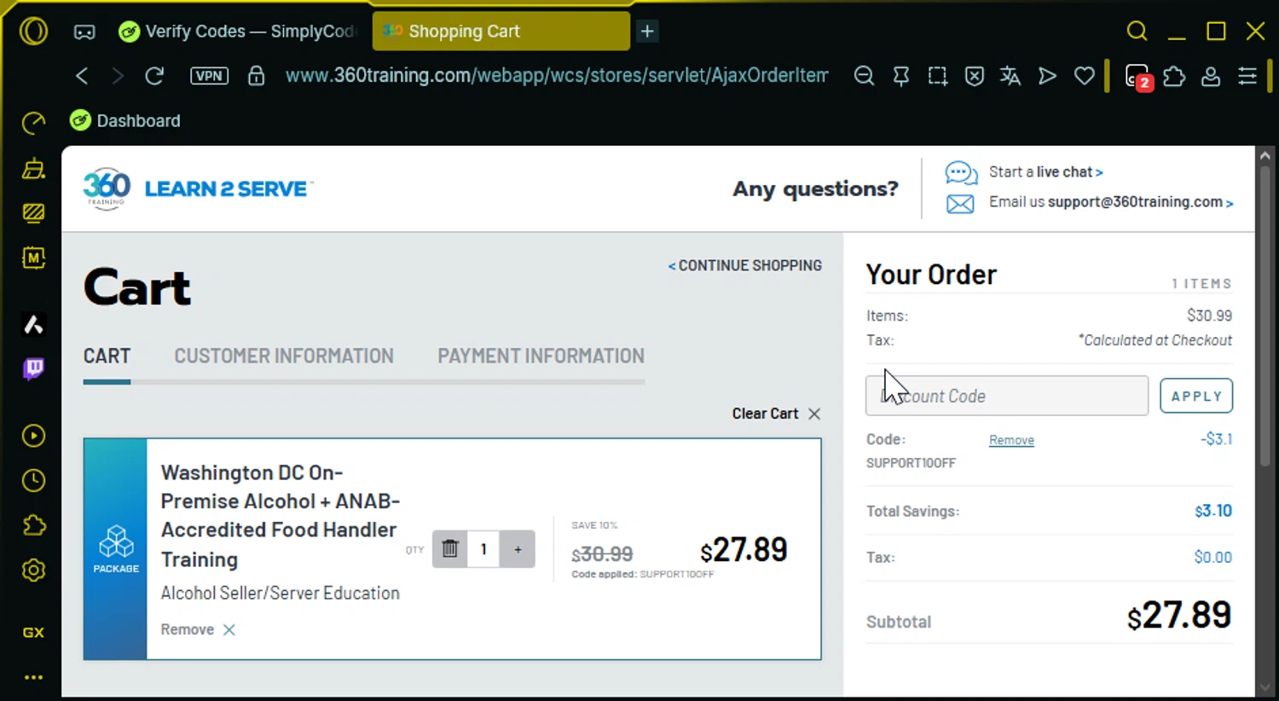Viewport: 1279px width, 701px height.
Task: Click the GX logo in sidebar
Action: [x=33, y=633]
